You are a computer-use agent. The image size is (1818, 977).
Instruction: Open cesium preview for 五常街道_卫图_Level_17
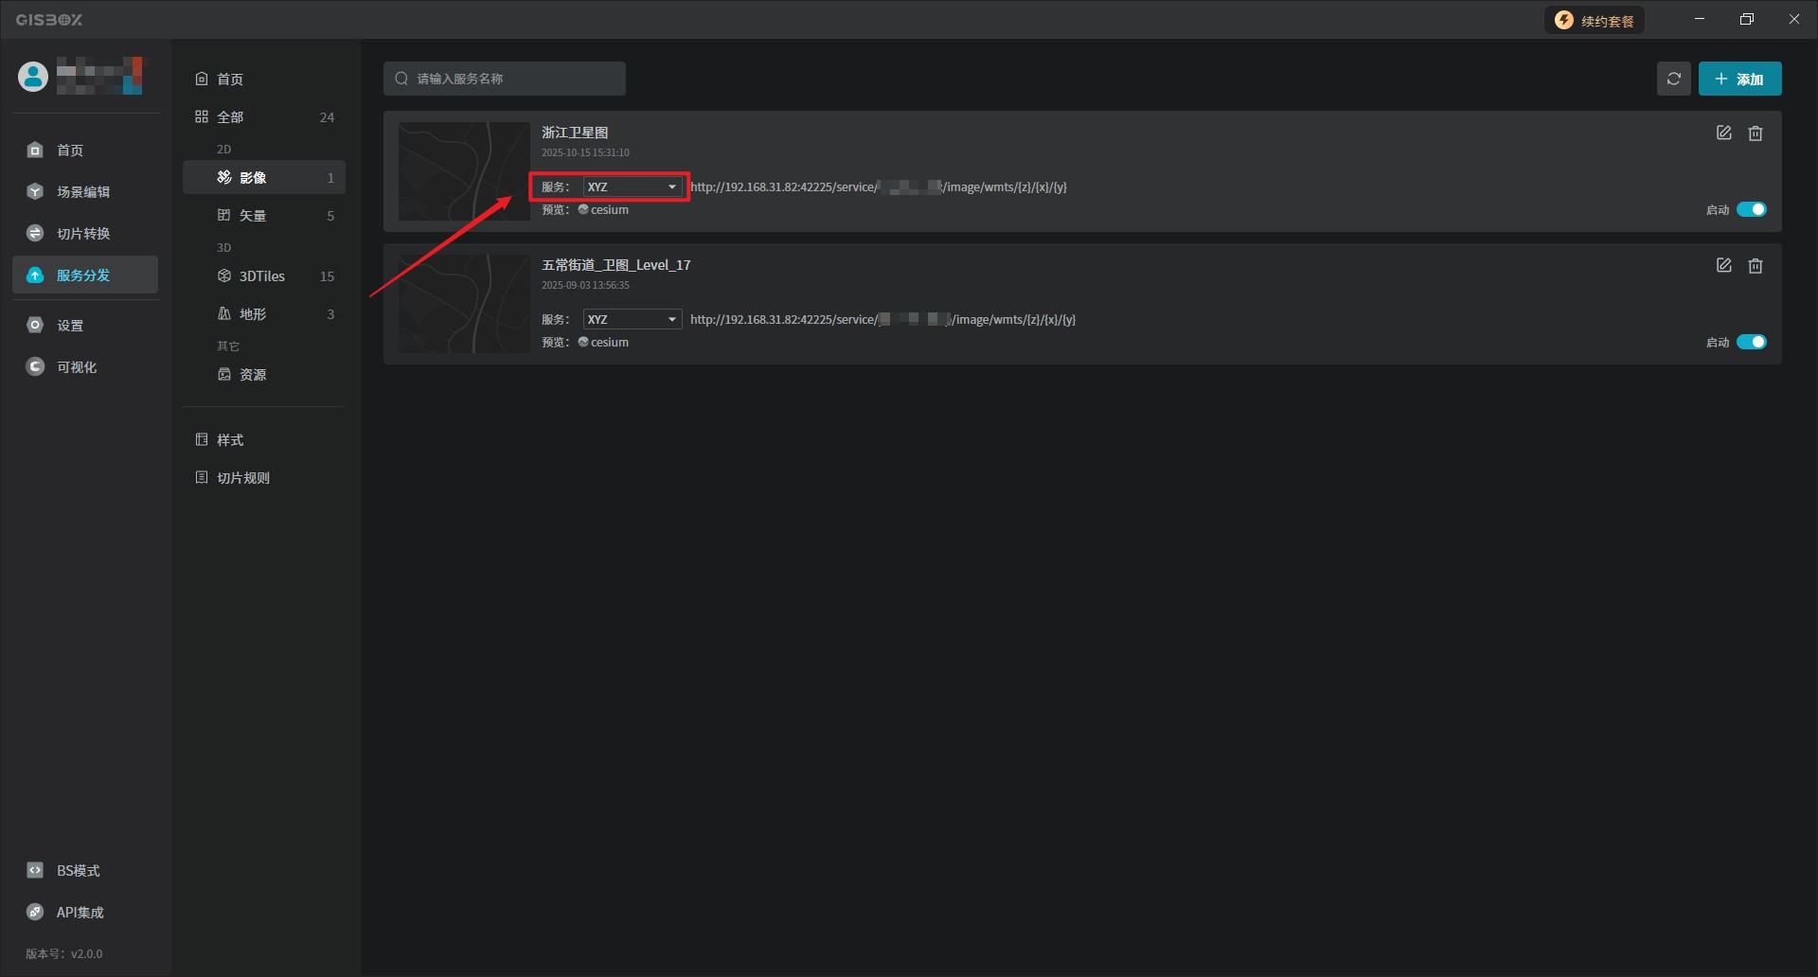pyautogui.click(x=604, y=343)
